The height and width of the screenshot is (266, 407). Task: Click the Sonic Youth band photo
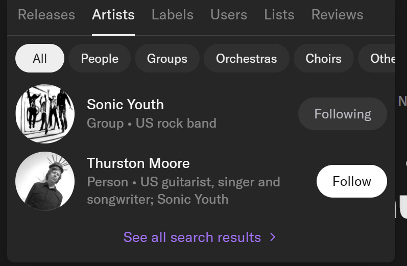click(x=45, y=114)
